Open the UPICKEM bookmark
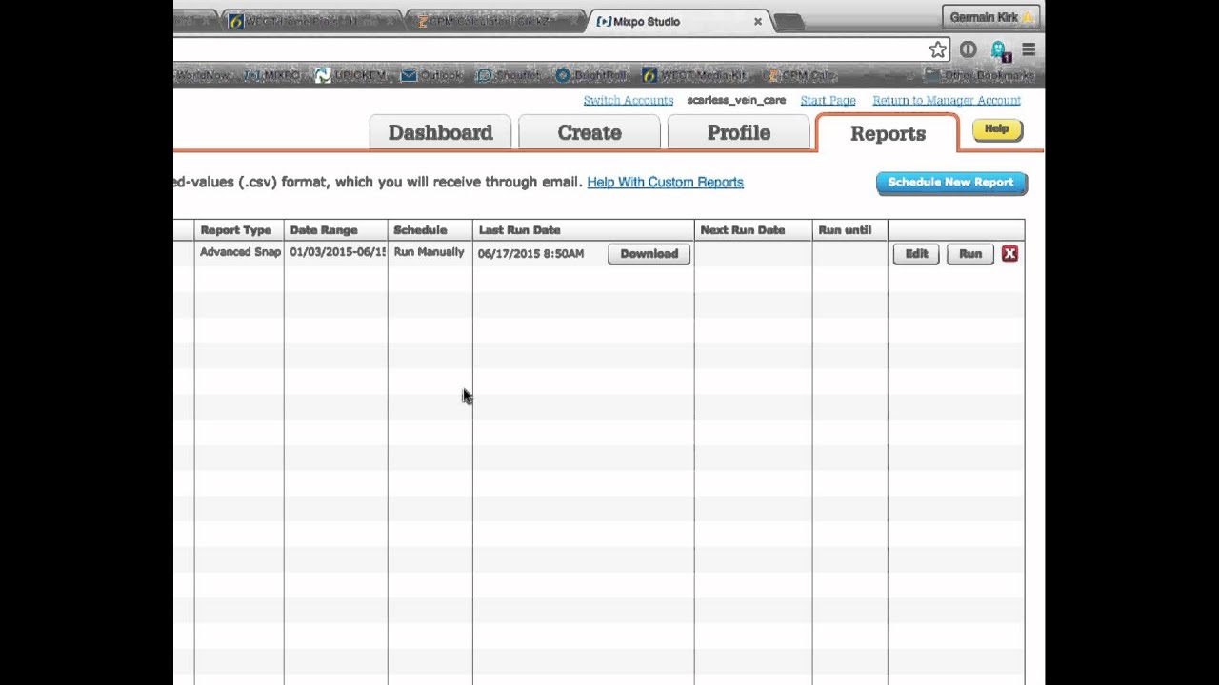1219x685 pixels. pyautogui.click(x=350, y=75)
